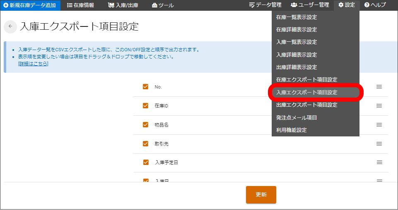Expand the ユーザー管理 menu
The image size is (398, 210).
pyautogui.click(x=310, y=5)
